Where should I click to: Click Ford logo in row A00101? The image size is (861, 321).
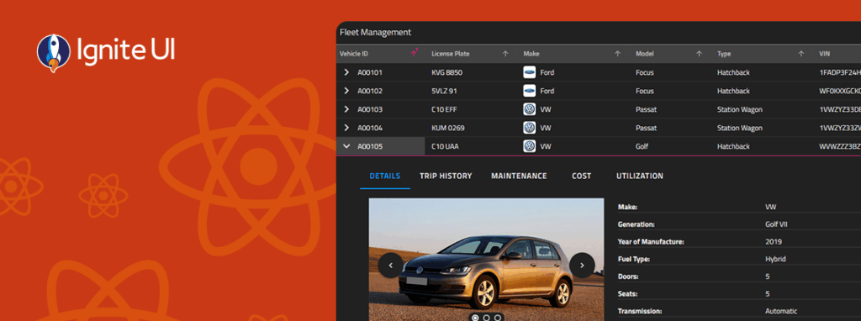pos(530,72)
